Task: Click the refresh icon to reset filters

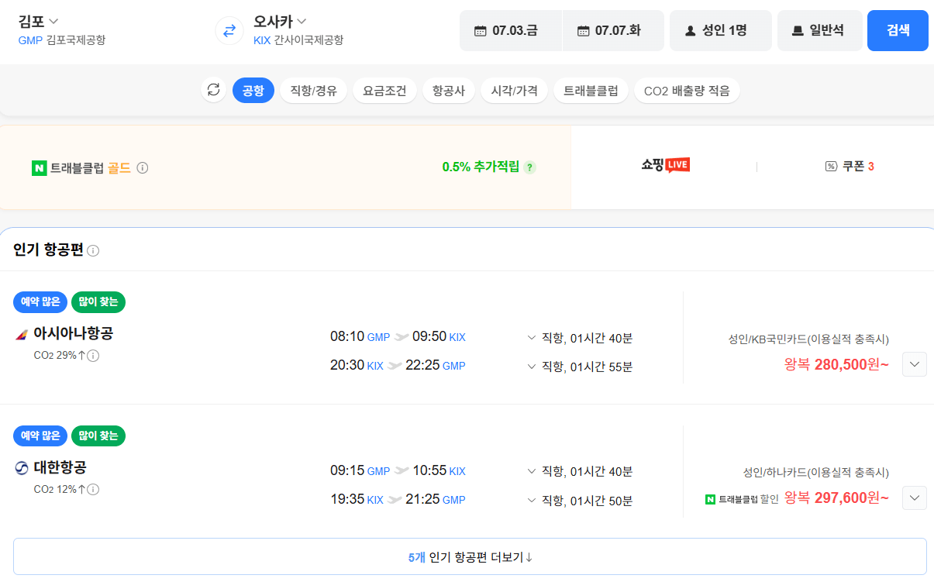Action: (213, 90)
